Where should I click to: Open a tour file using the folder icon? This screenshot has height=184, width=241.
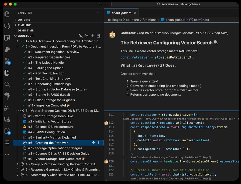(x=87, y=36)
